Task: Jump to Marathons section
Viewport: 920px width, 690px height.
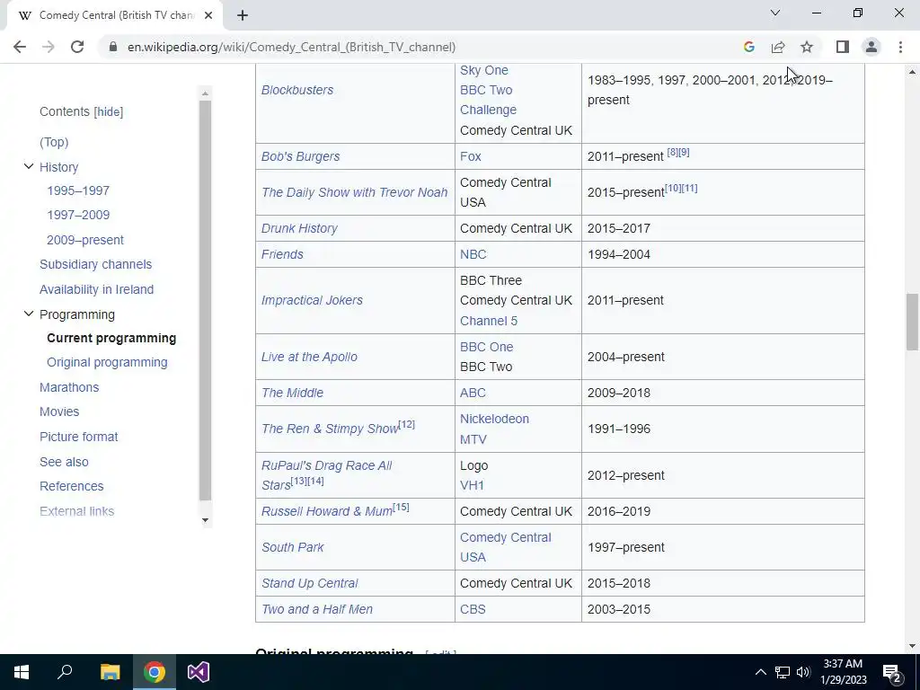Action: click(x=69, y=387)
